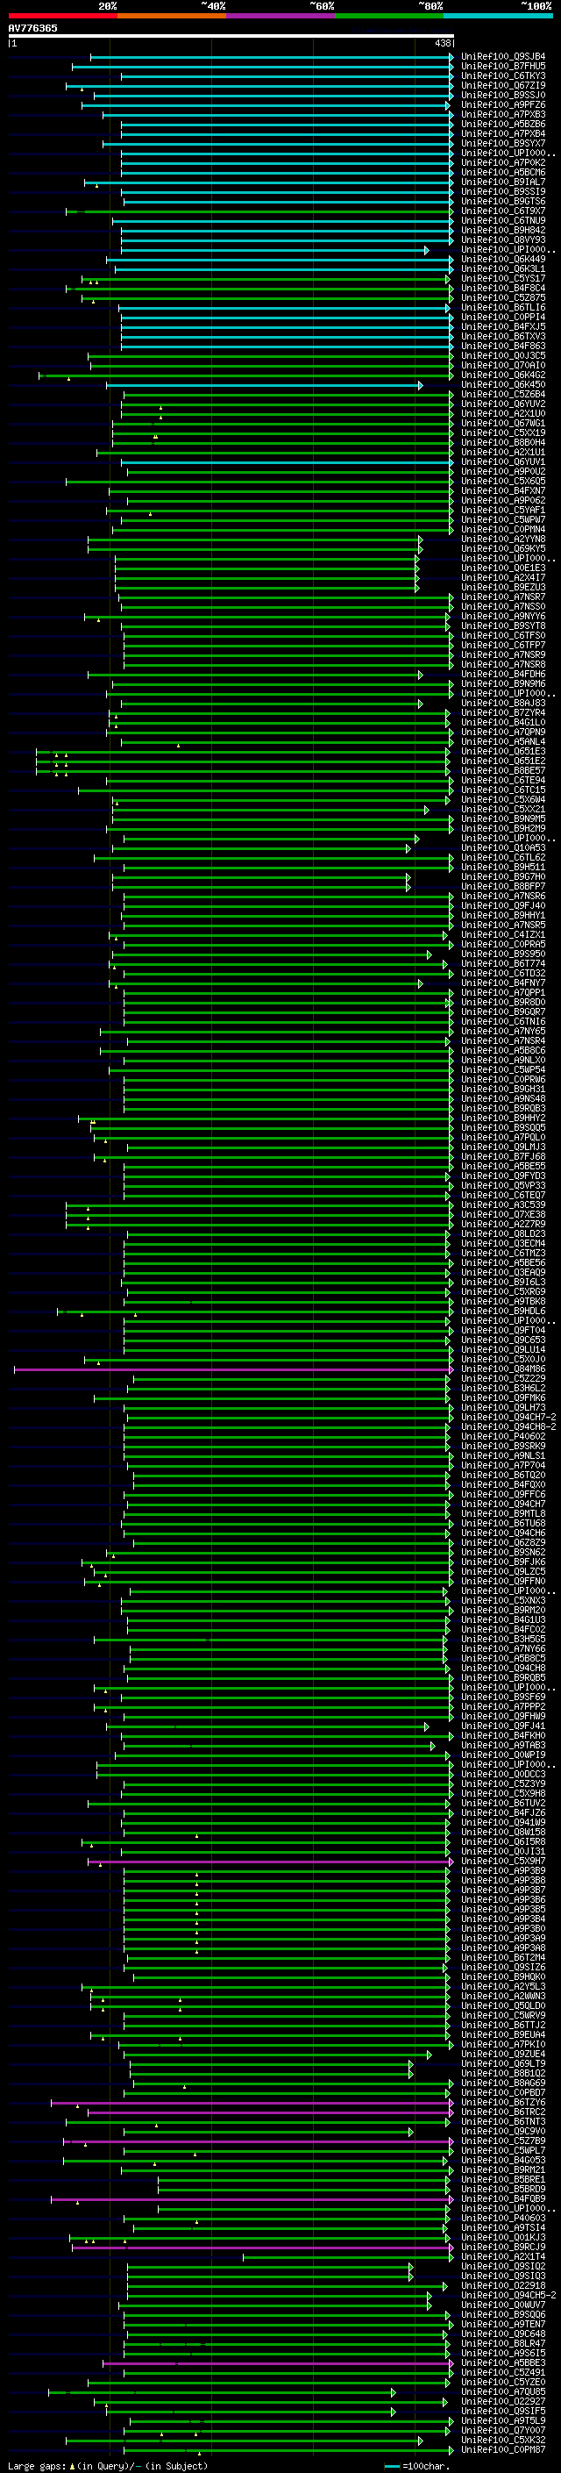Select the query name AV776365
This screenshot has width=561, height=2473.
(x=32, y=28)
